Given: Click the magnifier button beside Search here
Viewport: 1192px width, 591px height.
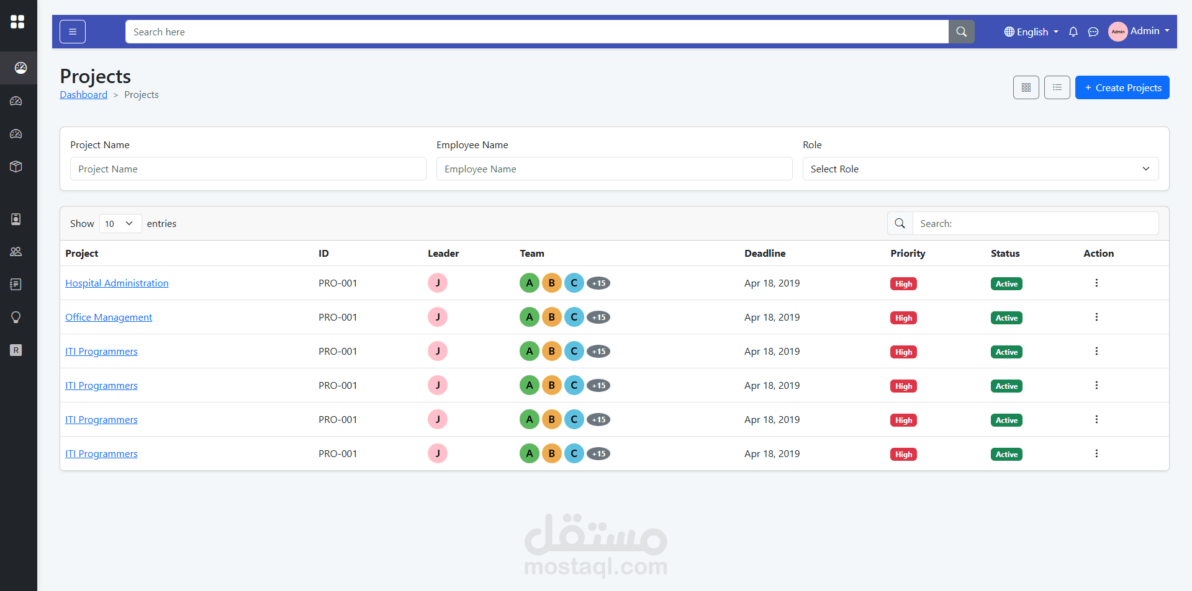Looking at the screenshot, I should tap(961, 32).
